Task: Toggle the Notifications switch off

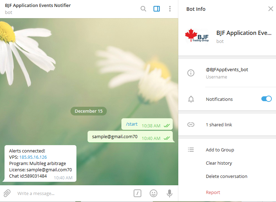Action: (266, 99)
